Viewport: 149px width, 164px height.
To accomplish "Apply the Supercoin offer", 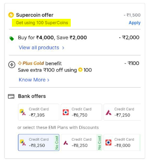I will click(135, 23).
